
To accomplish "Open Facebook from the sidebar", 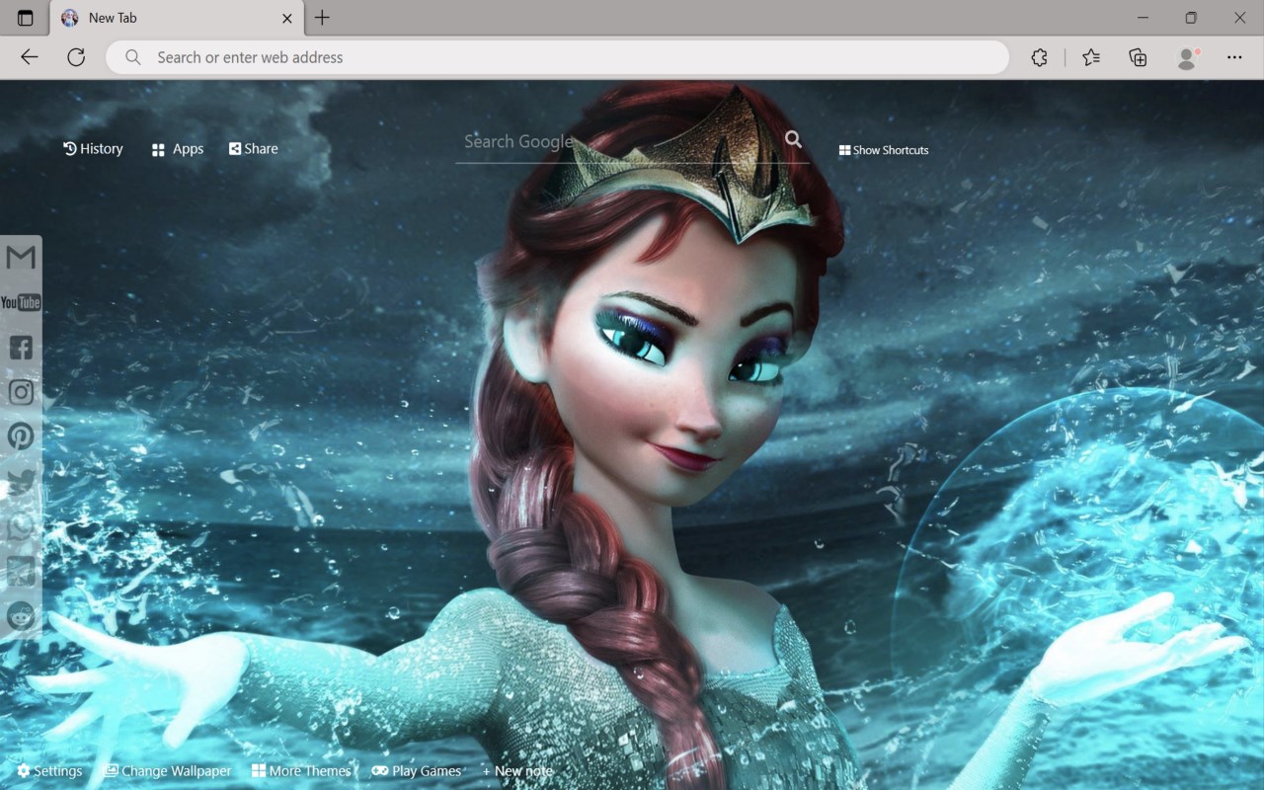I will (x=21, y=348).
